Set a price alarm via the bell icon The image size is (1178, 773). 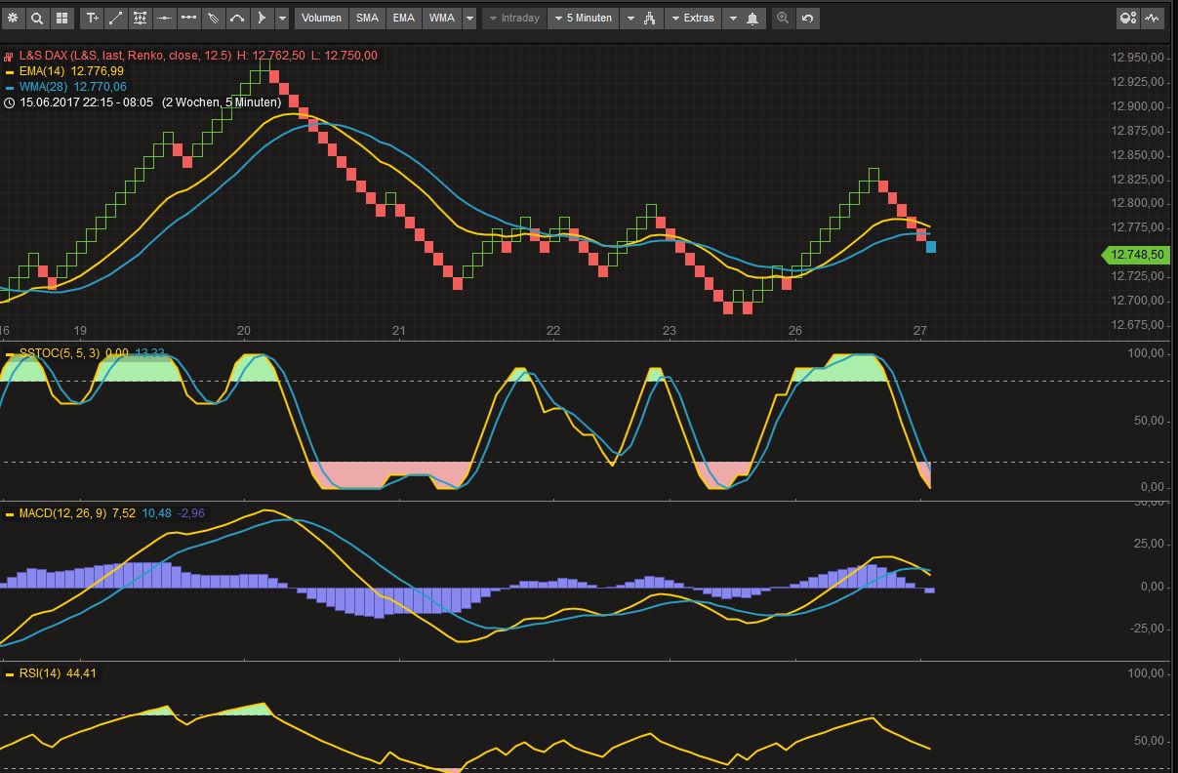[751, 18]
